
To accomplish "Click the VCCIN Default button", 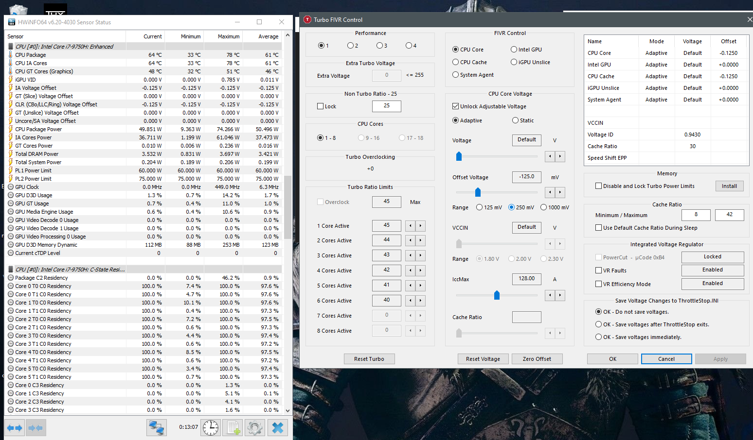I will [527, 227].
